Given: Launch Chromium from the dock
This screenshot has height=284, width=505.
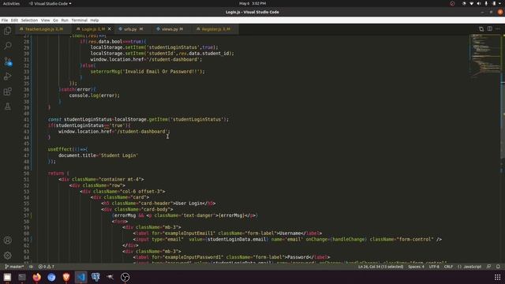Looking at the screenshot, I should point(51,277).
